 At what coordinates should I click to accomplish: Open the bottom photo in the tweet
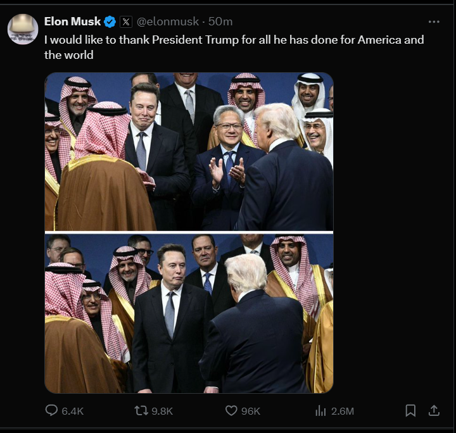(x=189, y=313)
